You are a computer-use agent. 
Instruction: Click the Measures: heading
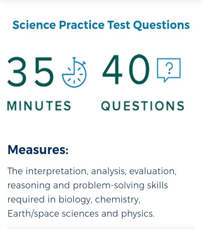(38, 150)
